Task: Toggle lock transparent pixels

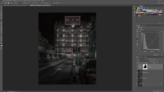Action: click(x=141, y=63)
